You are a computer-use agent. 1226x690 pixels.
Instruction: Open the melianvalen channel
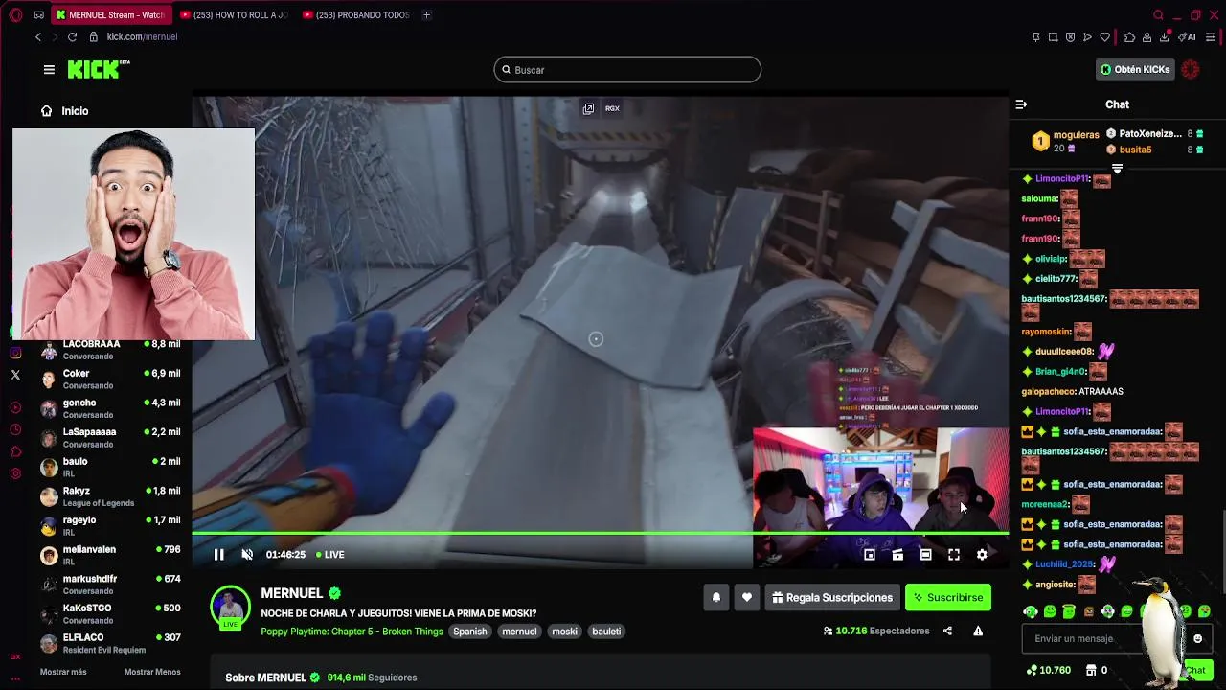(x=110, y=555)
